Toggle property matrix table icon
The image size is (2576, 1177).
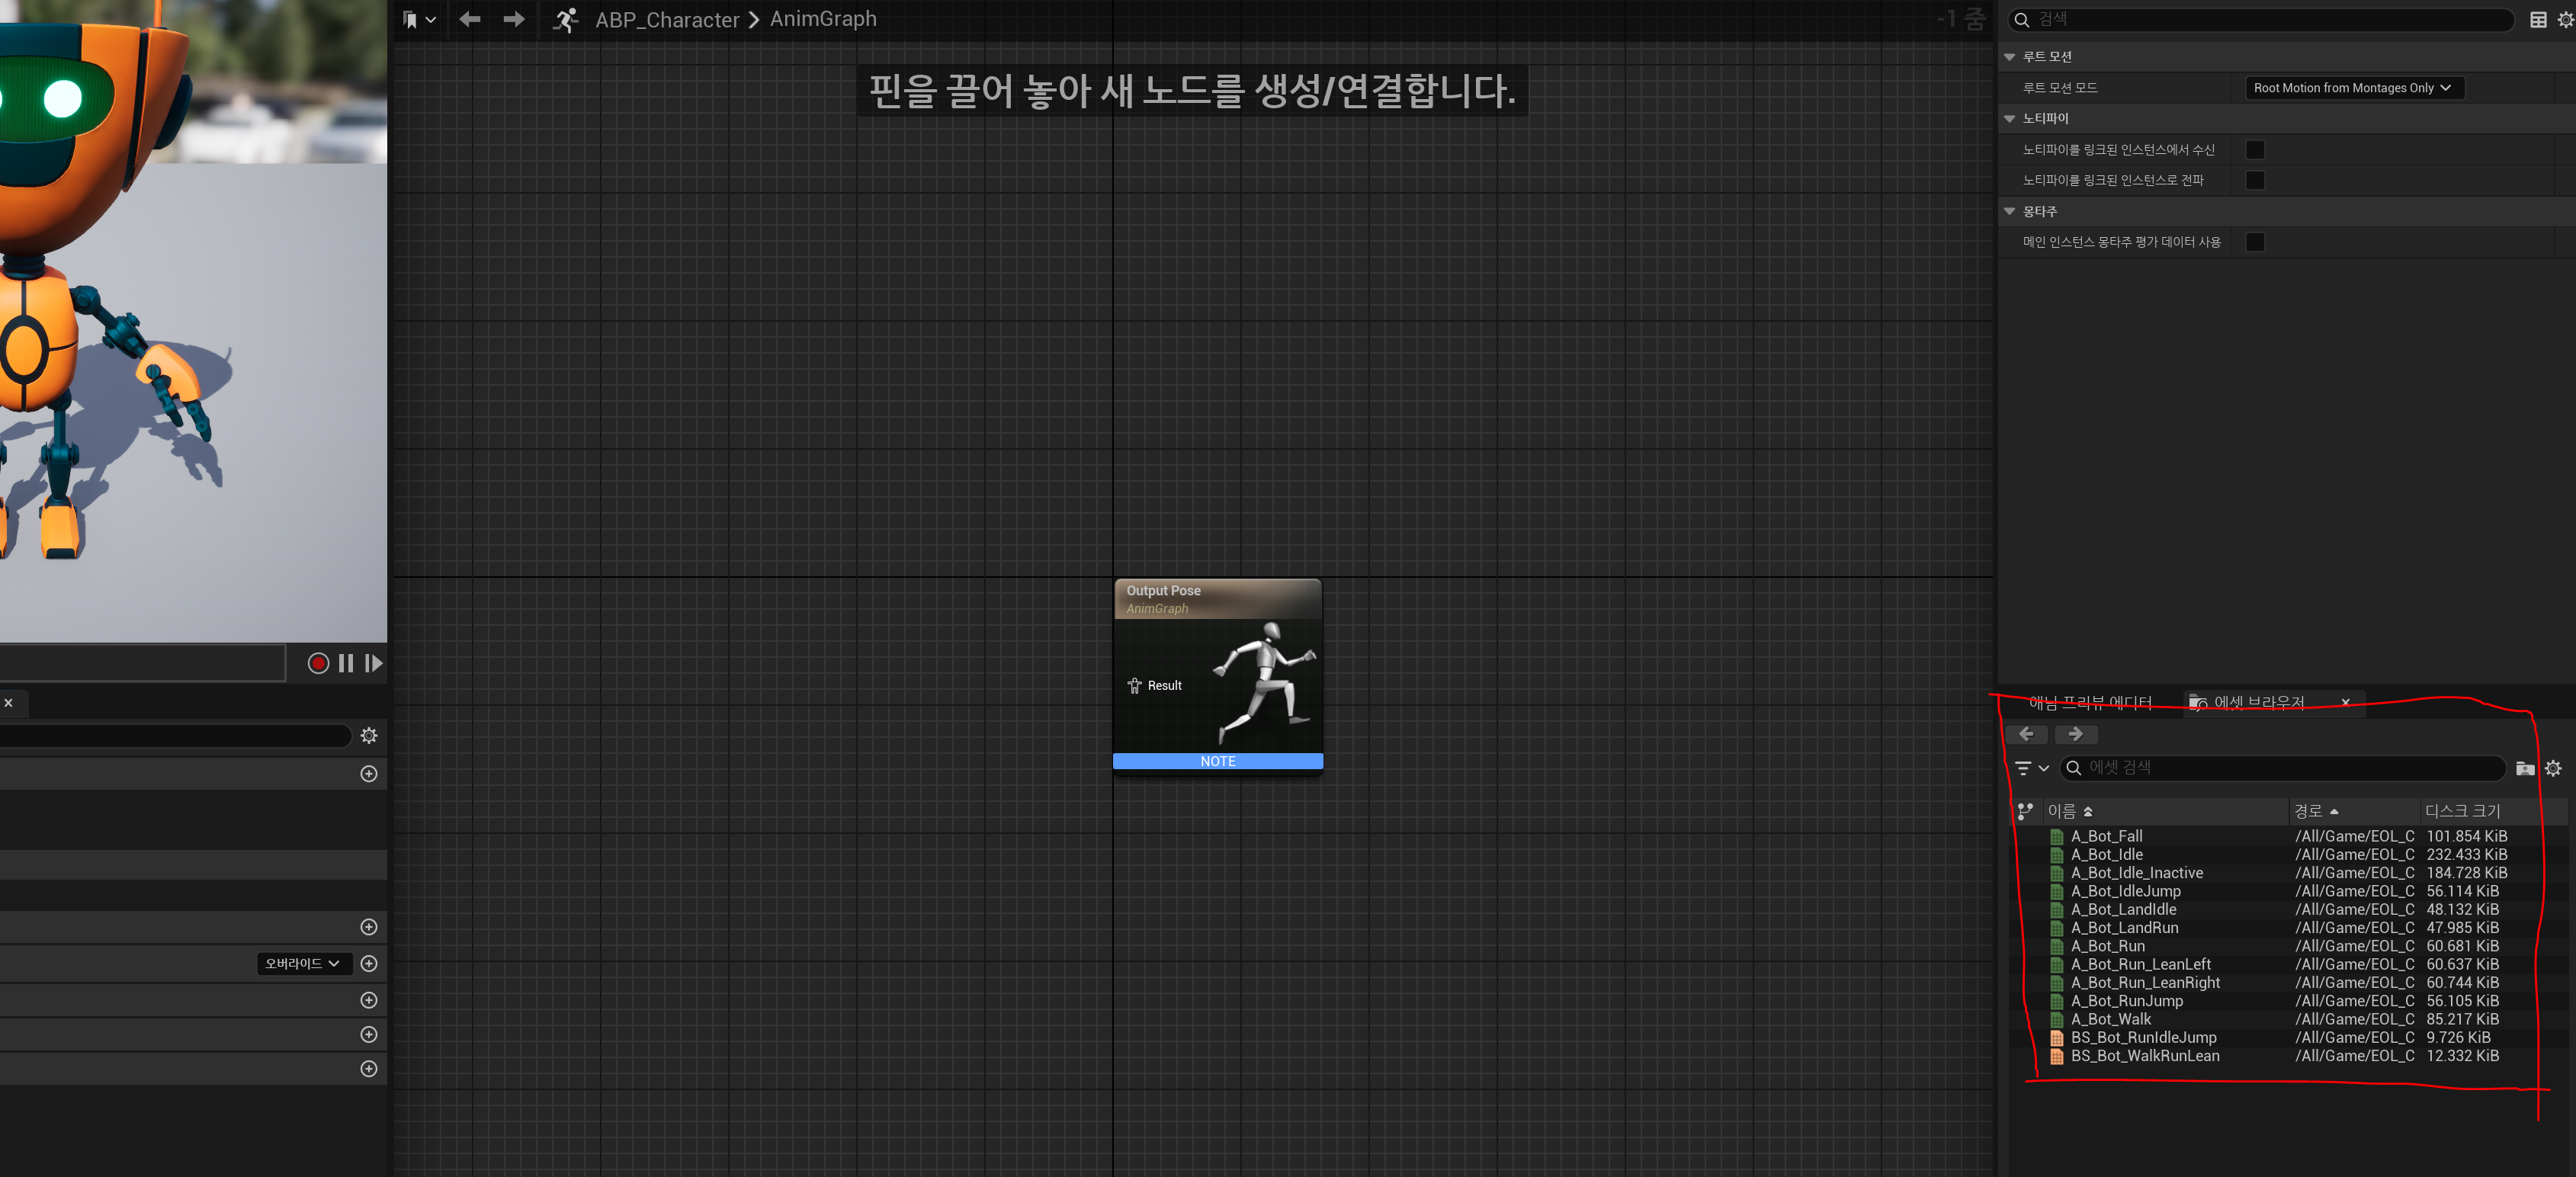[2538, 19]
